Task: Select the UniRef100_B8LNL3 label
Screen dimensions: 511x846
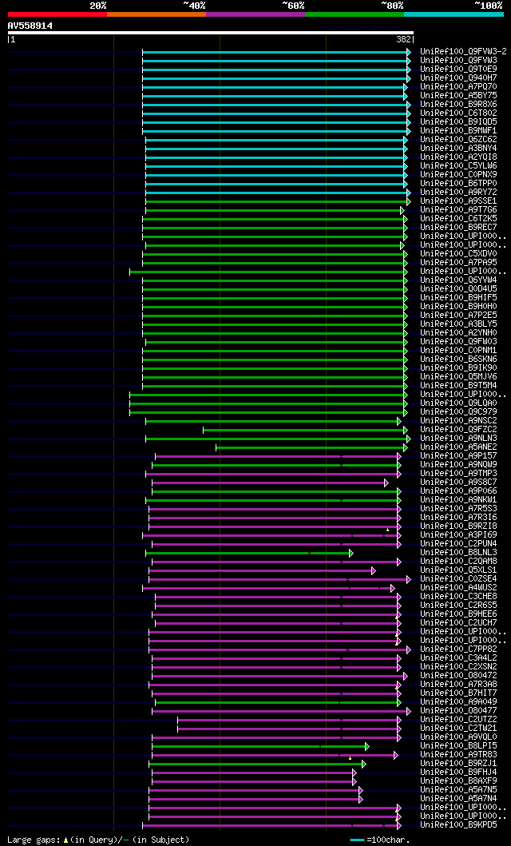Action: pos(459,553)
